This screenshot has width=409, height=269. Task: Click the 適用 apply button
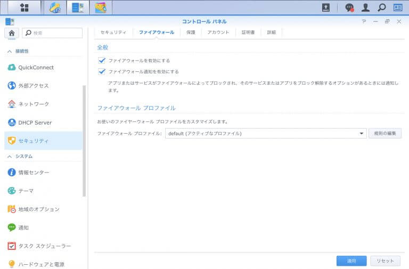(351, 260)
